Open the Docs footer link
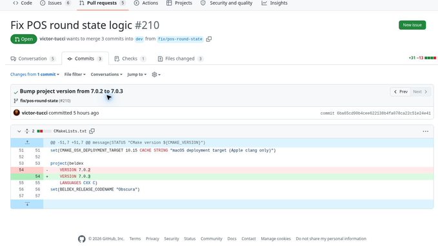This screenshot has height=246, width=438. coord(232,239)
